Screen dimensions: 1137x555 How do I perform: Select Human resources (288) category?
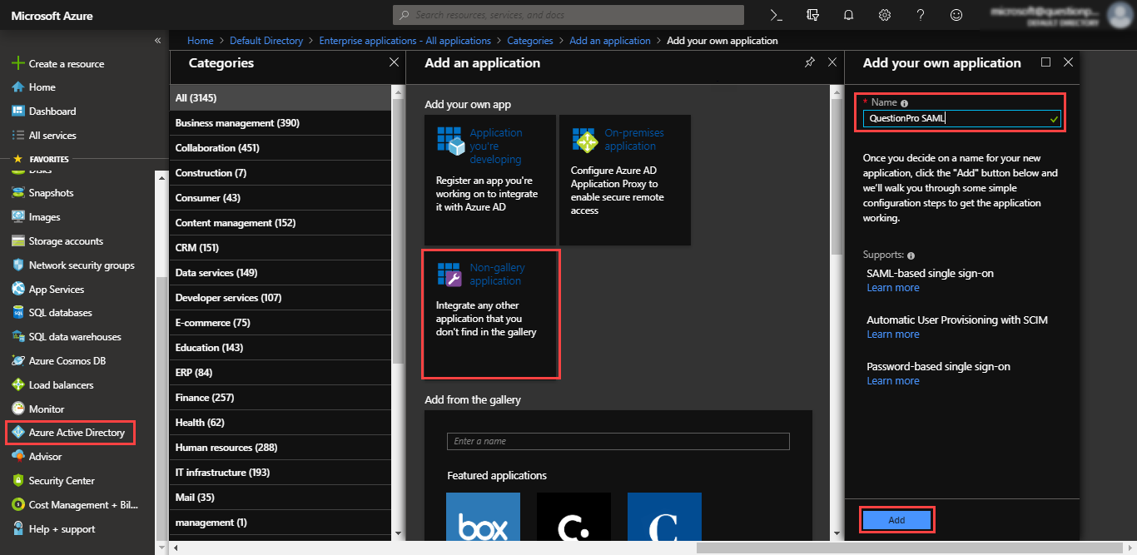pos(281,447)
